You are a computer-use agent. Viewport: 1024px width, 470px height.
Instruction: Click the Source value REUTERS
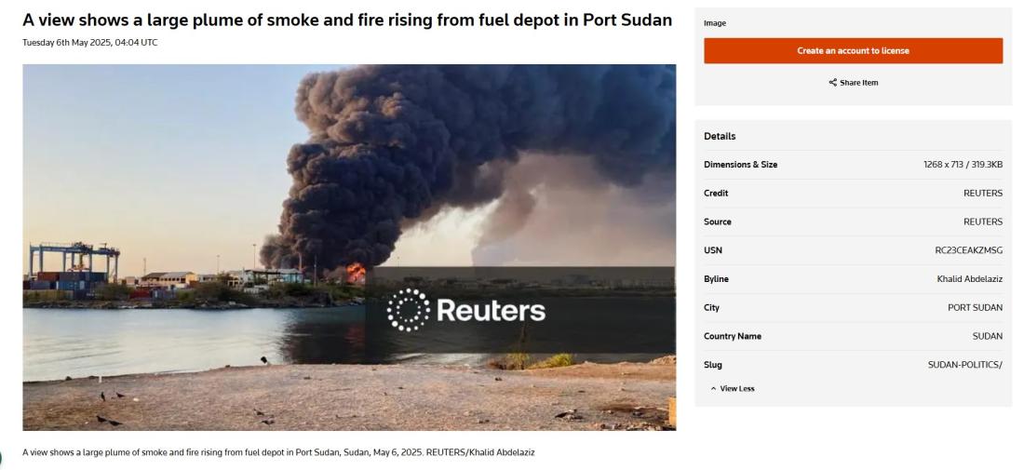point(983,222)
